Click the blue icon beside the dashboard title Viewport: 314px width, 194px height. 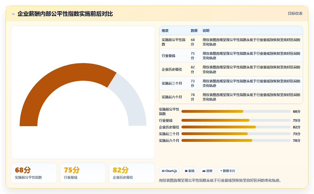13,14
